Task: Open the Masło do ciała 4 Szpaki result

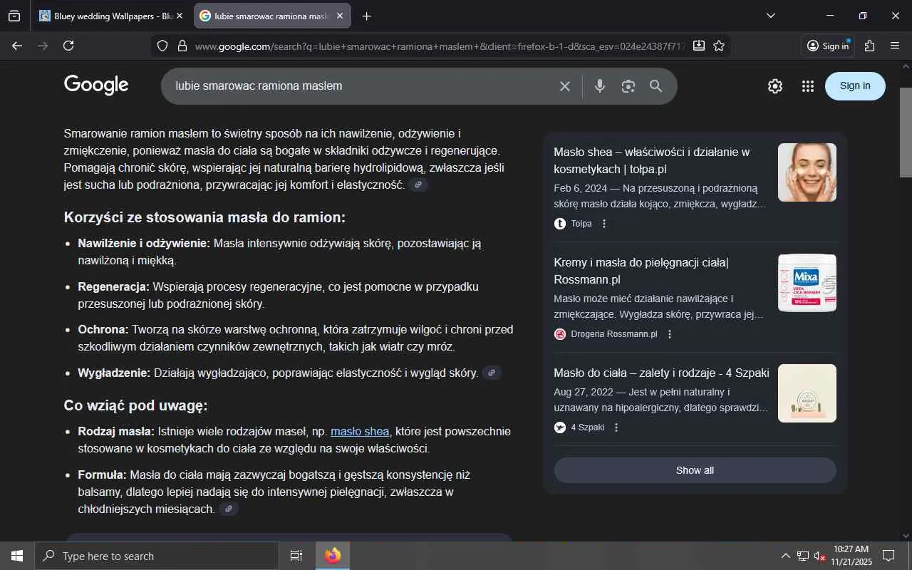Action: pyautogui.click(x=661, y=373)
